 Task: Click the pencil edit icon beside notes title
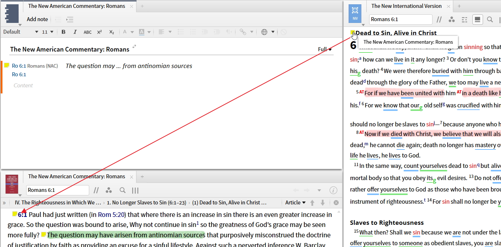coord(134,47)
